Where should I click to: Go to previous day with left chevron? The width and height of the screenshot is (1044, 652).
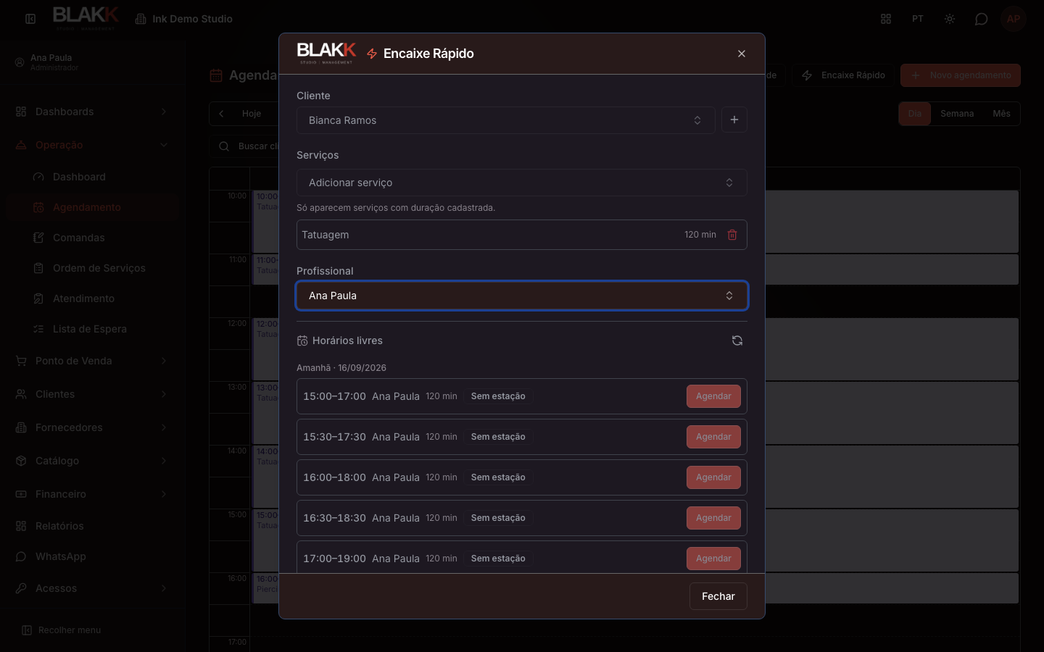point(221,114)
